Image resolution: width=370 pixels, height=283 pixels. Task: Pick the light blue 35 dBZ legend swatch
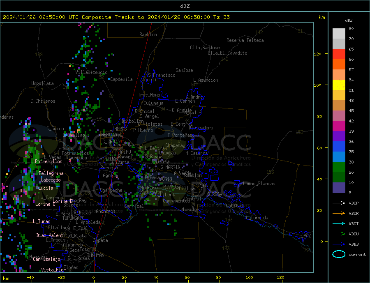(339, 156)
